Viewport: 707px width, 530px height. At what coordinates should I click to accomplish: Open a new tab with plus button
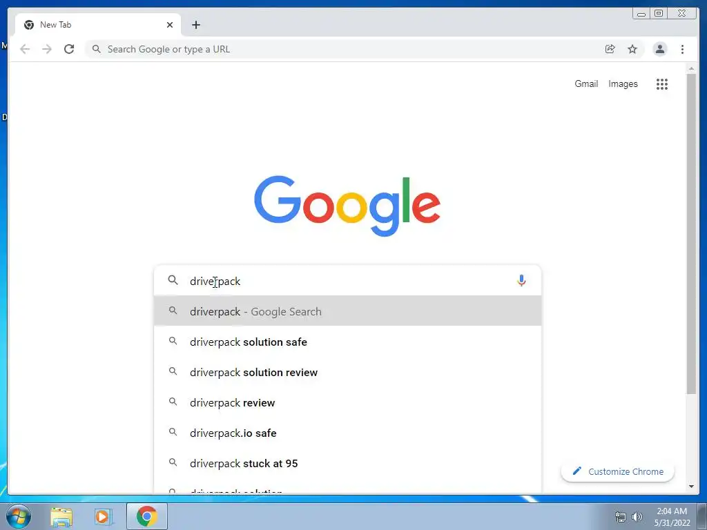coord(195,25)
